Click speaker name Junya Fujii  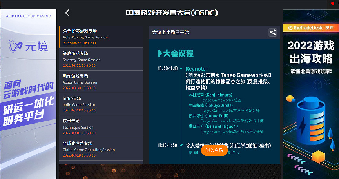tap(217, 116)
